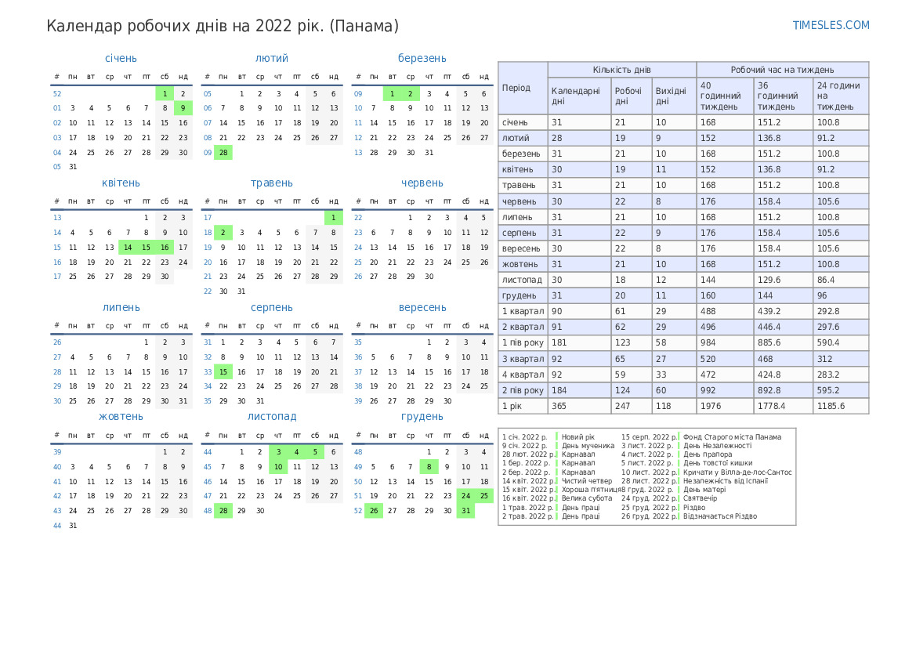This screenshot has width=916, height=648.
Task: Click the holiday entry 'Кричати у Вілла-де-лос-Сантос'
Action: coord(737,472)
